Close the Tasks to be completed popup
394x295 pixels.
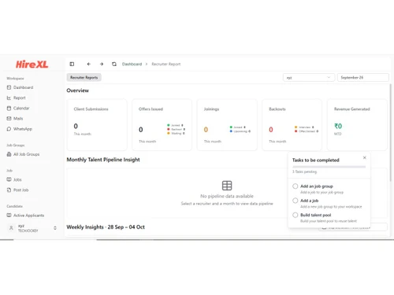[x=365, y=157]
